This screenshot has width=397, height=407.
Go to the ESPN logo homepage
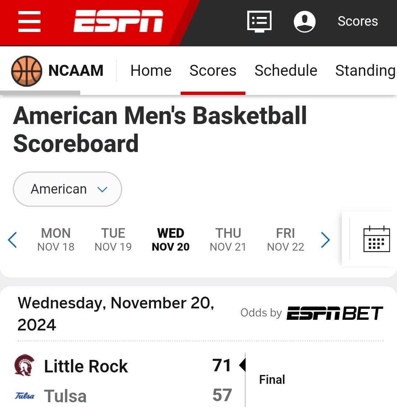point(118,21)
